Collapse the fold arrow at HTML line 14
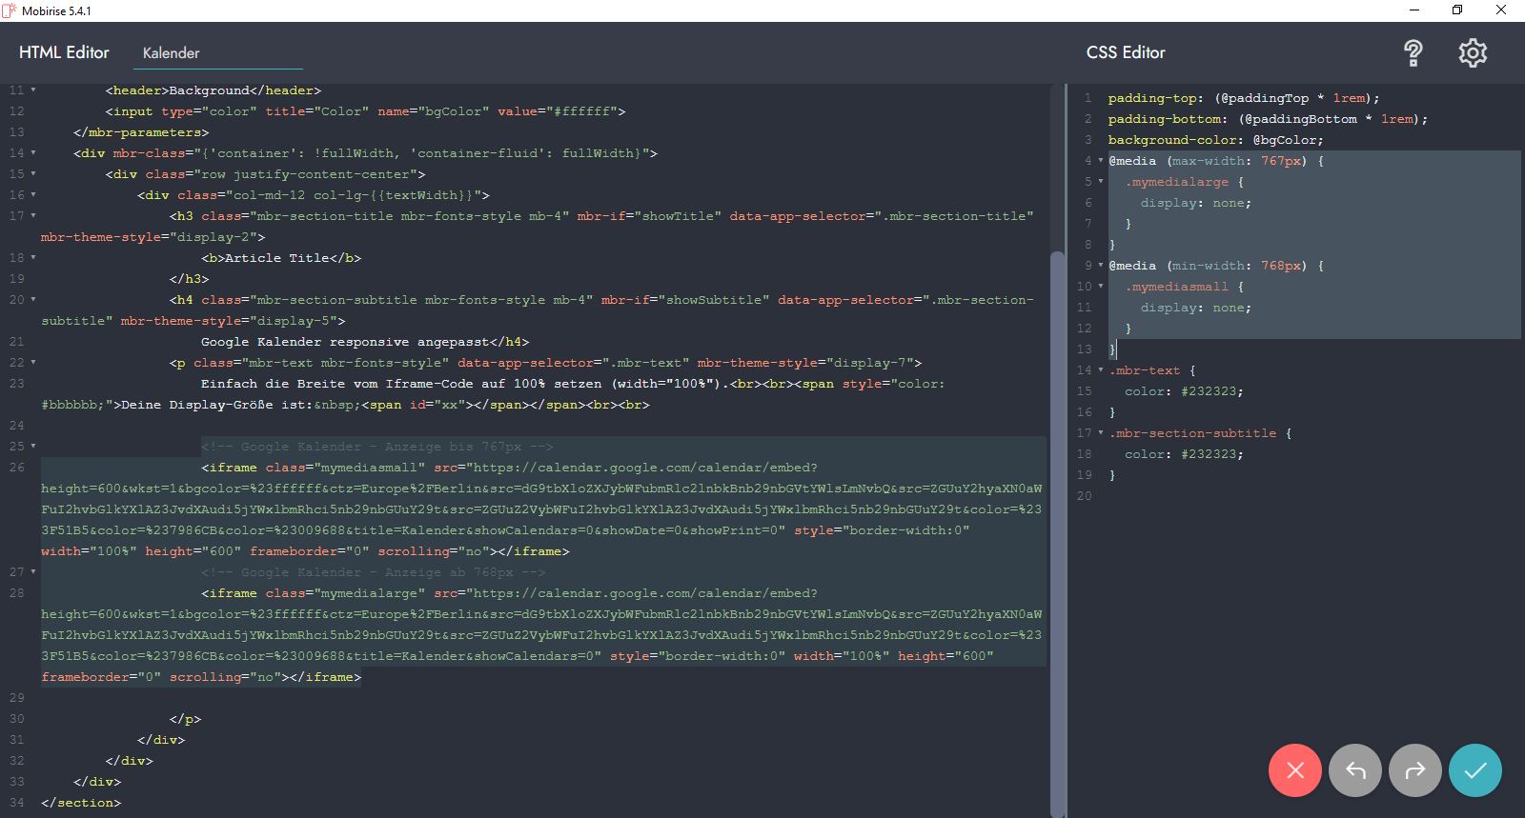Image resolution: width=1525 pixels, height=818 pixels. coord(33,153)
